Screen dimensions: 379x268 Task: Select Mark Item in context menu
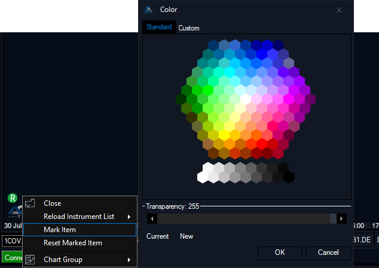tap(60, 230)
